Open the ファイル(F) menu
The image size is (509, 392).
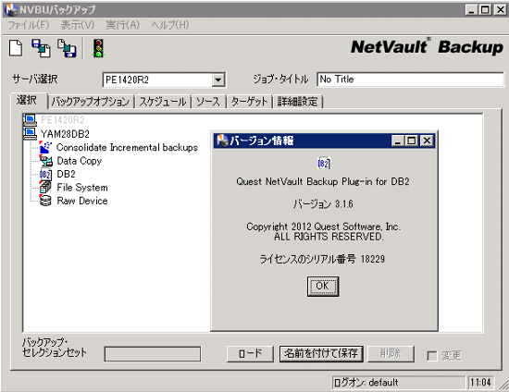29,25
